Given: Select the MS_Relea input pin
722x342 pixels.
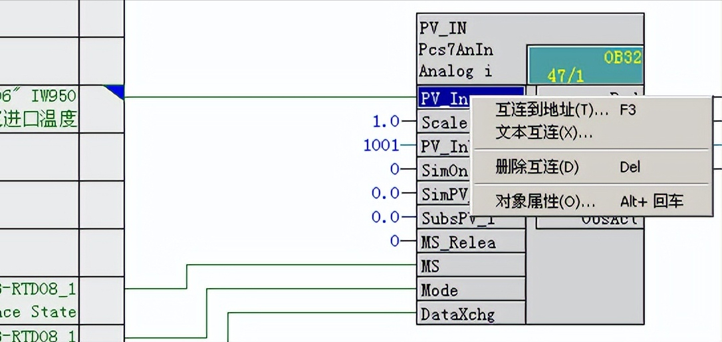Looking at the screenshot, I should pos(458,242).
